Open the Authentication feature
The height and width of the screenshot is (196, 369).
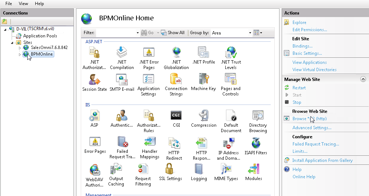click(122, 119)
